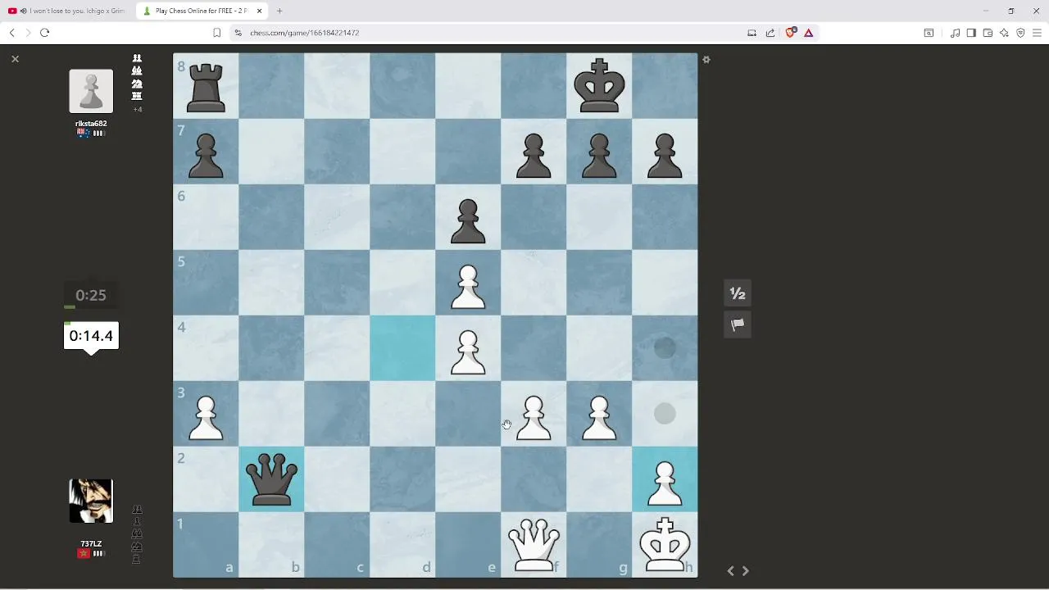Click your 0:14.4 clock
Image resolution: width=1049 pixels, height=590 pixels.
click(91, 336)
